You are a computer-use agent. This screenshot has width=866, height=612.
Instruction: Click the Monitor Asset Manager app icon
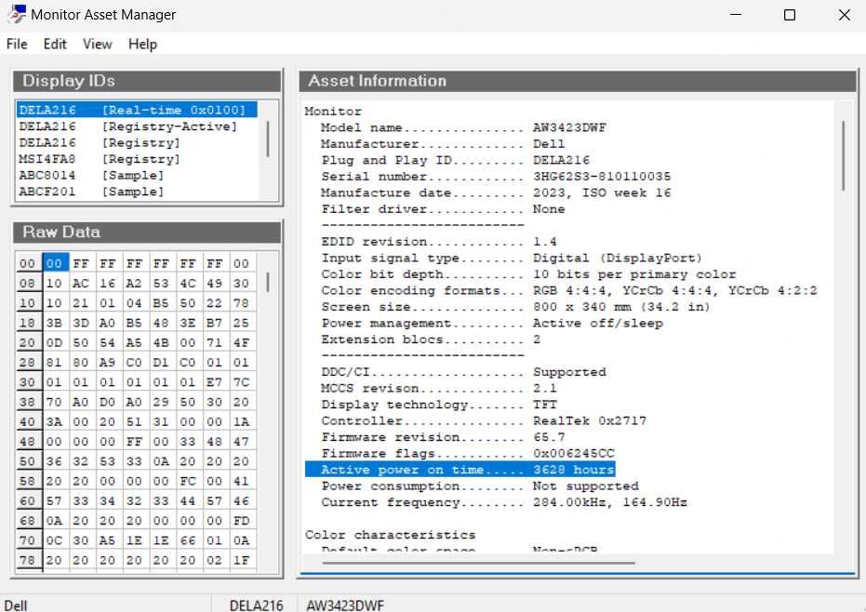click(x=17, y=14)
